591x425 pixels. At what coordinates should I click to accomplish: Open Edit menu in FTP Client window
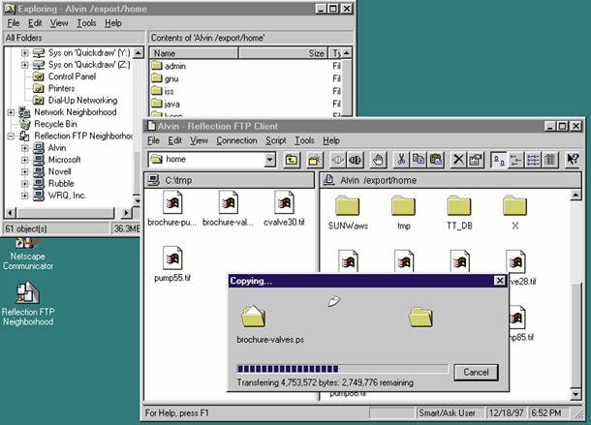(x=175, y=140)
